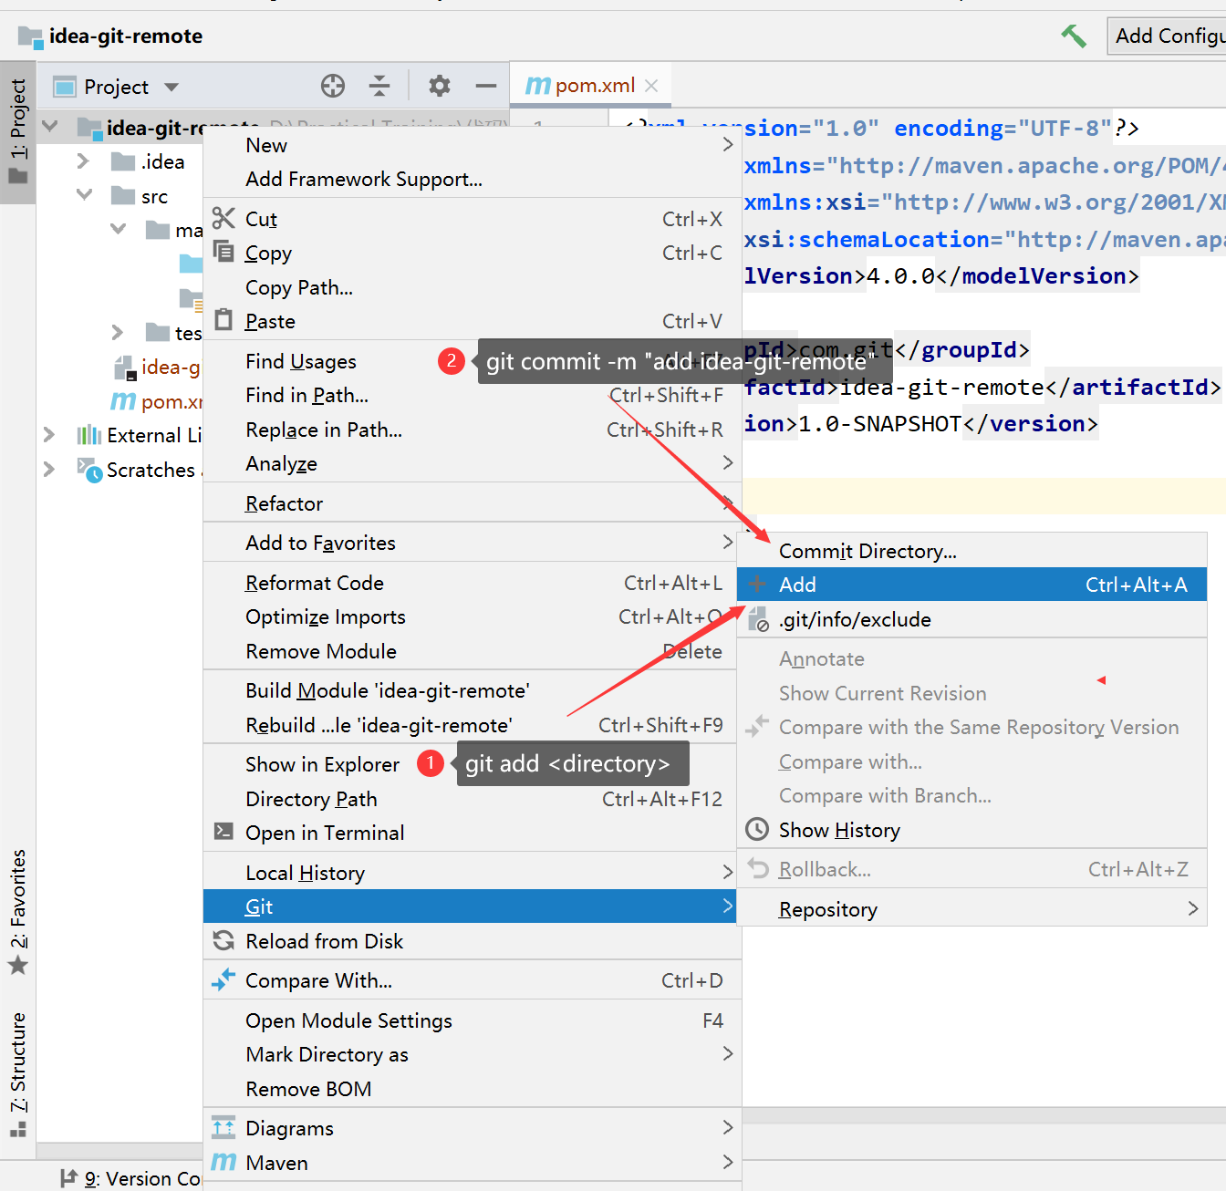Viewport: 1226px width, 1191px height.
Task: Collapse the src folder arrow
Action: 84,195
